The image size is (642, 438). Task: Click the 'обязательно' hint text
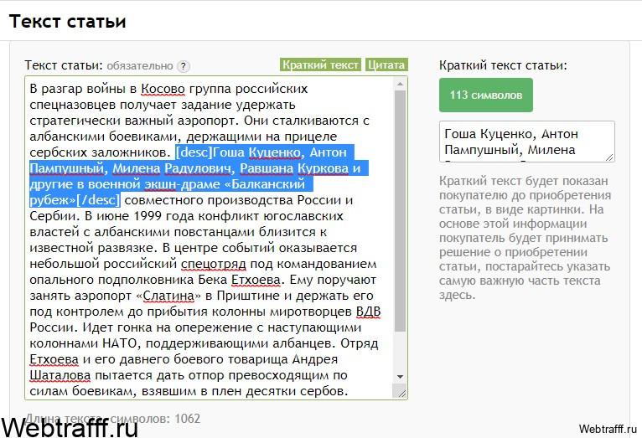(x=140, y=66)
